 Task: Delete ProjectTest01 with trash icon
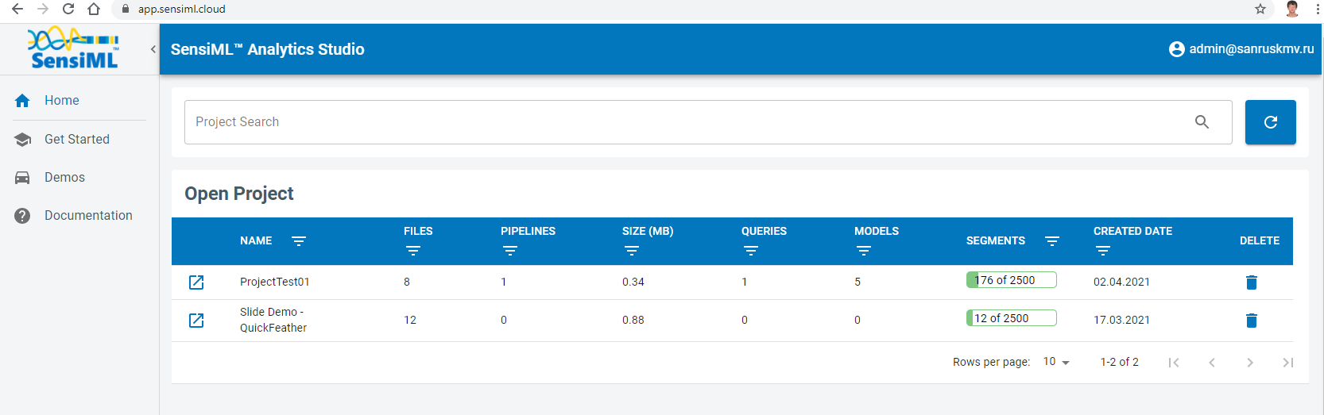pyautogui.click(x=1252, y=282)
